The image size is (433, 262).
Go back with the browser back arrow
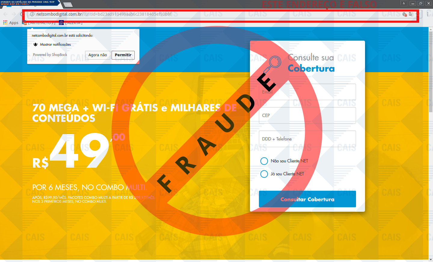pyautogui.click(x=5, y=14)
